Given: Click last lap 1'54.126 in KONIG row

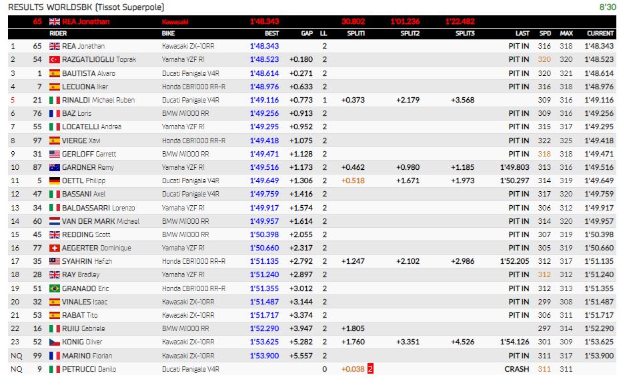Looking at the screenshot, I should (x=515, y=342).
